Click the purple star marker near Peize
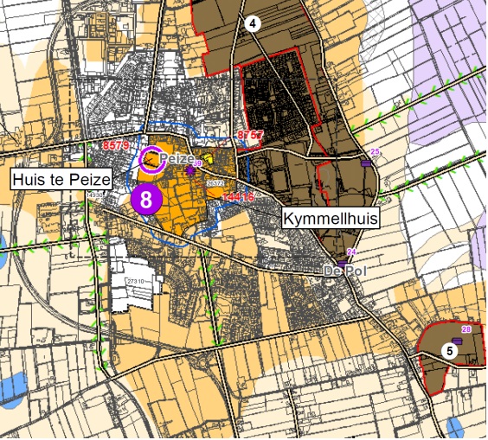Viewport: 488px width, 440px height. point(189,170)
